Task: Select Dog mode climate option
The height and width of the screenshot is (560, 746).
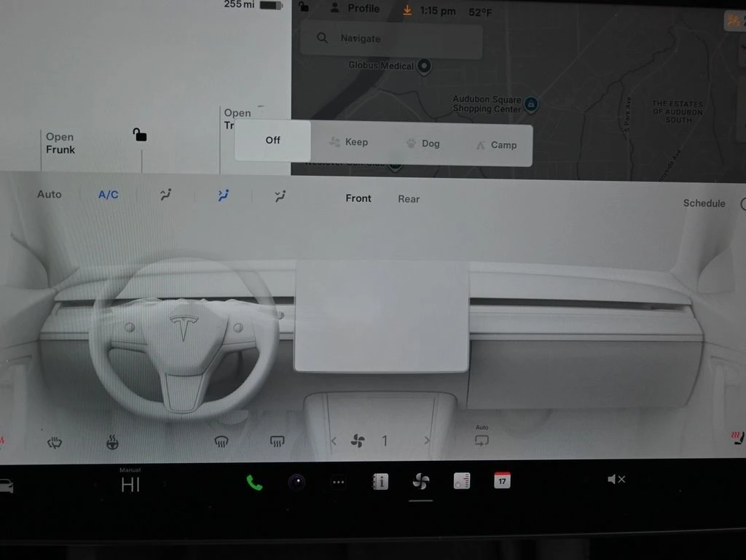Action: (x=423, y=144)
